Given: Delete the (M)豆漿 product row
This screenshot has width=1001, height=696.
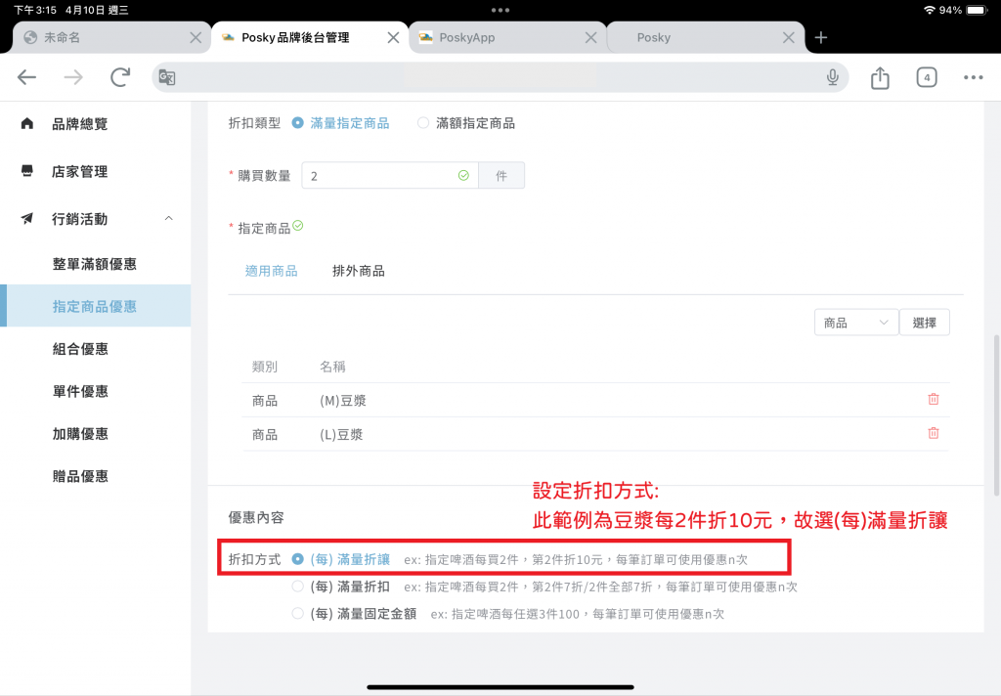Looking at the screenshot, I should pos(934,399).
